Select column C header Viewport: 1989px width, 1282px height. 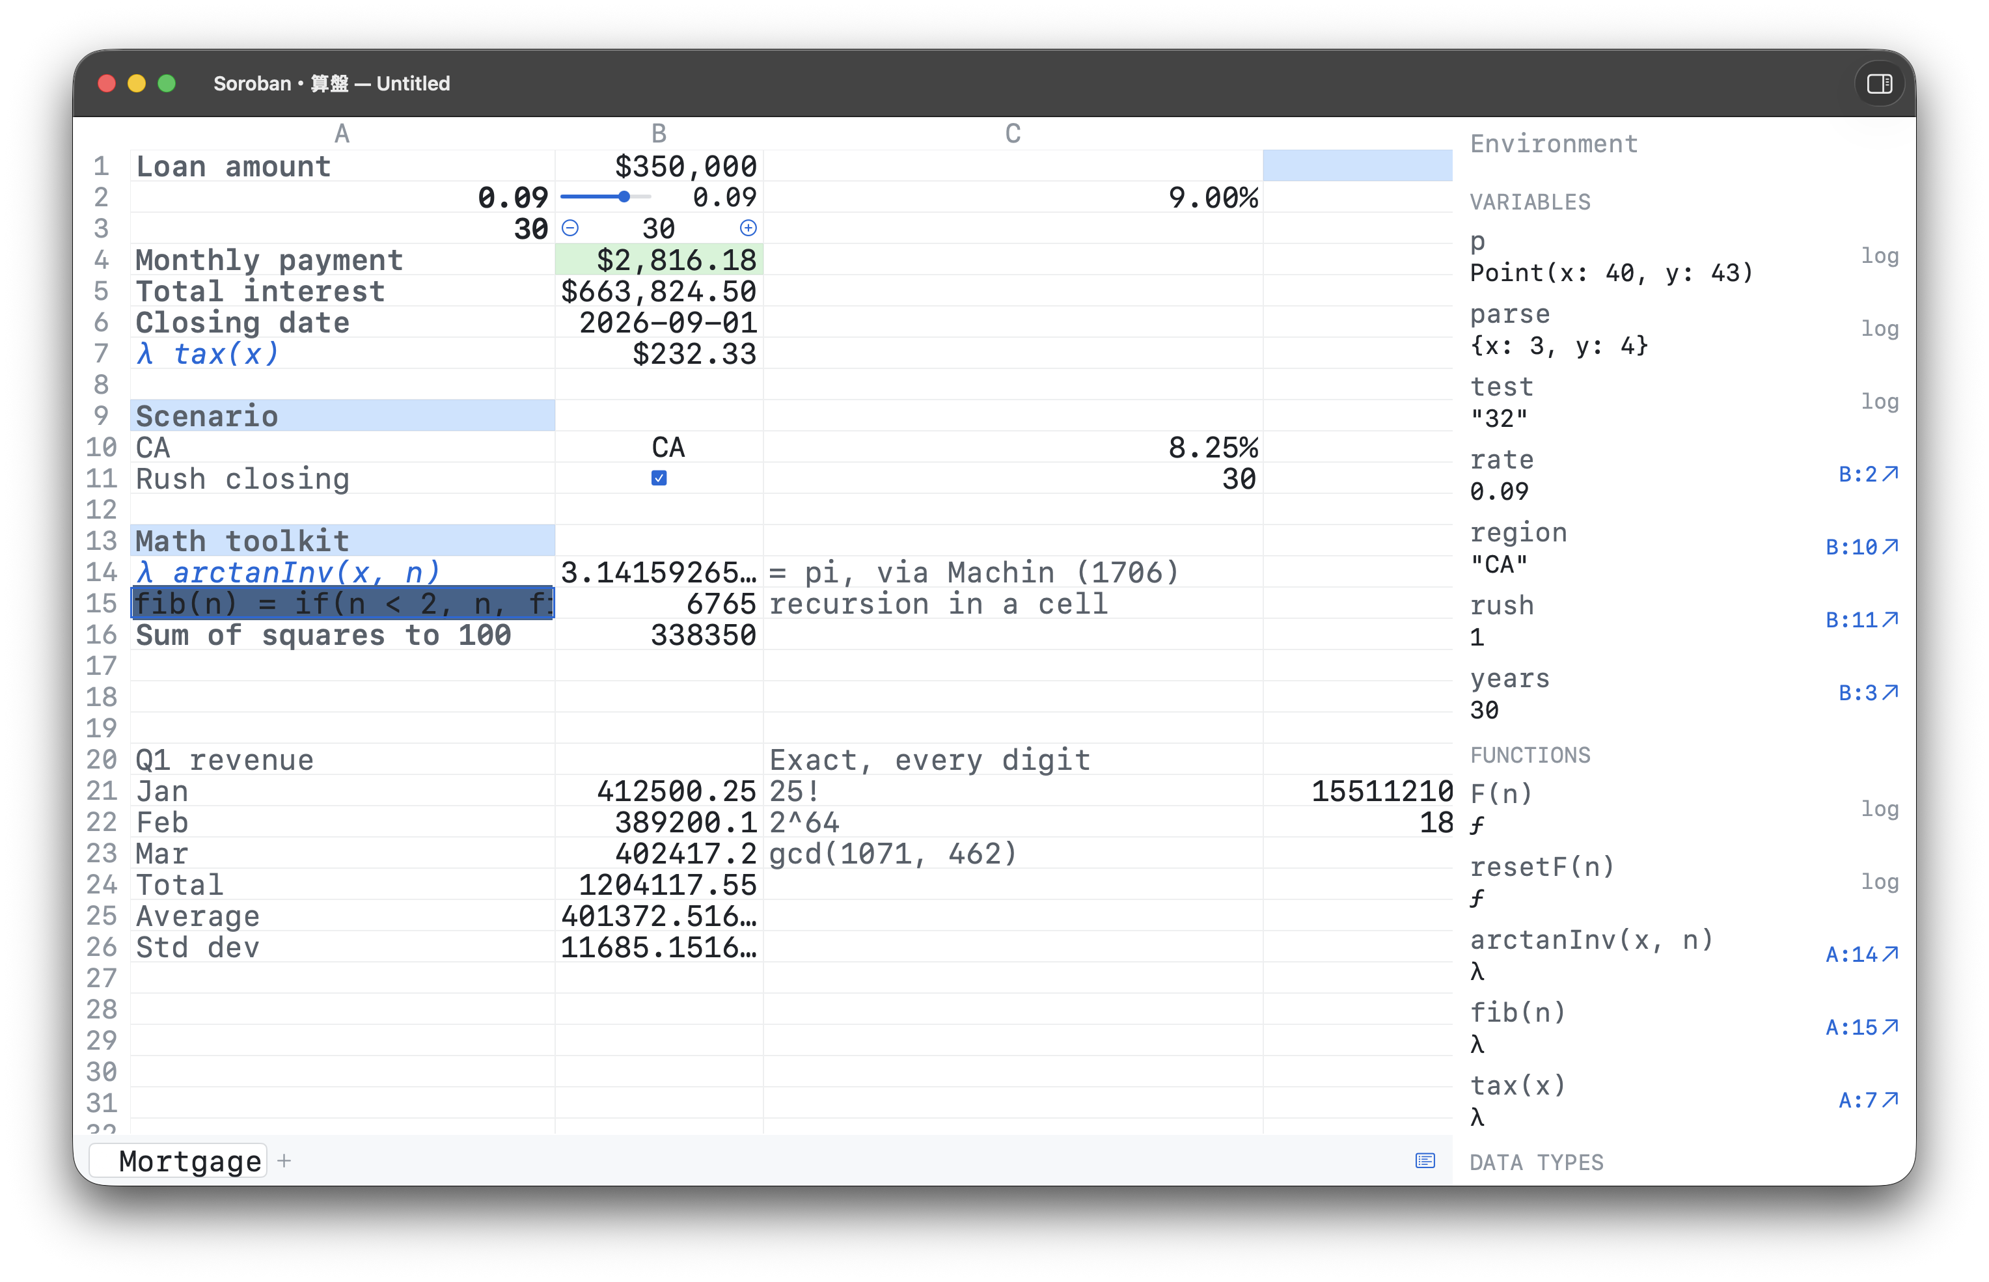tap(1013, 133)
